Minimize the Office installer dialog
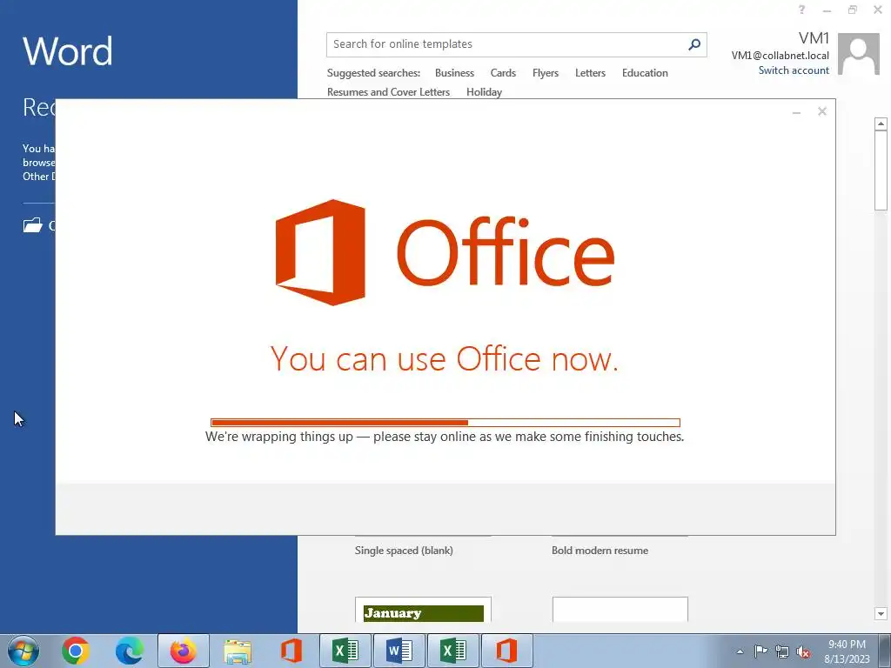 tap(797, 112)
